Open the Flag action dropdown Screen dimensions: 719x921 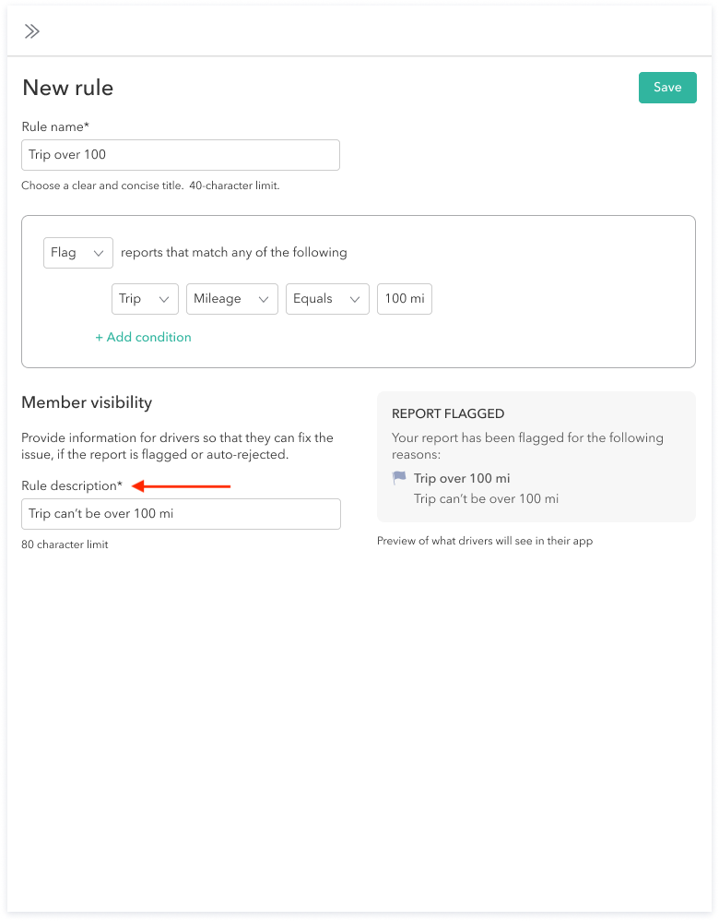(x=78, y=253)
